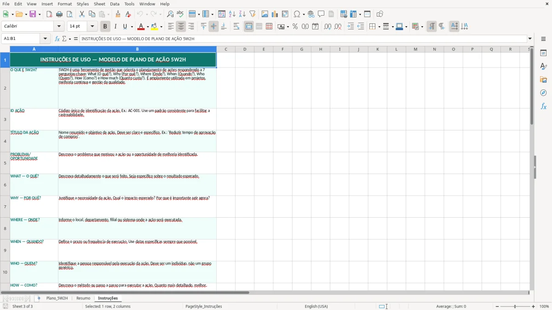Toggle Print Preview

point(69,14)
